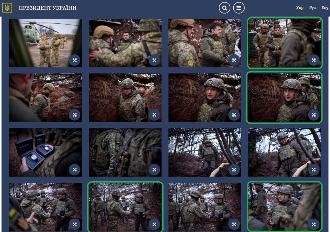330x232 pixels.
Task: Open thumbnail of camouflage vests close-up
Action: tap(125, 152)
